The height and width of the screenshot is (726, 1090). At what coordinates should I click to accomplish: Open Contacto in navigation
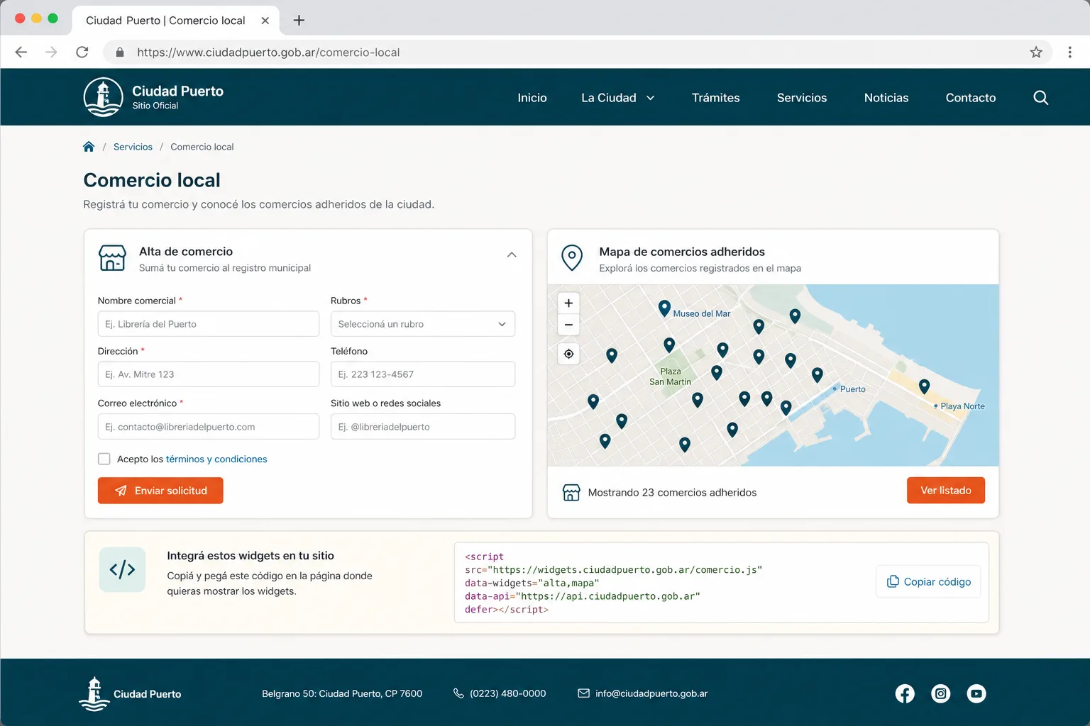point(971,98)
